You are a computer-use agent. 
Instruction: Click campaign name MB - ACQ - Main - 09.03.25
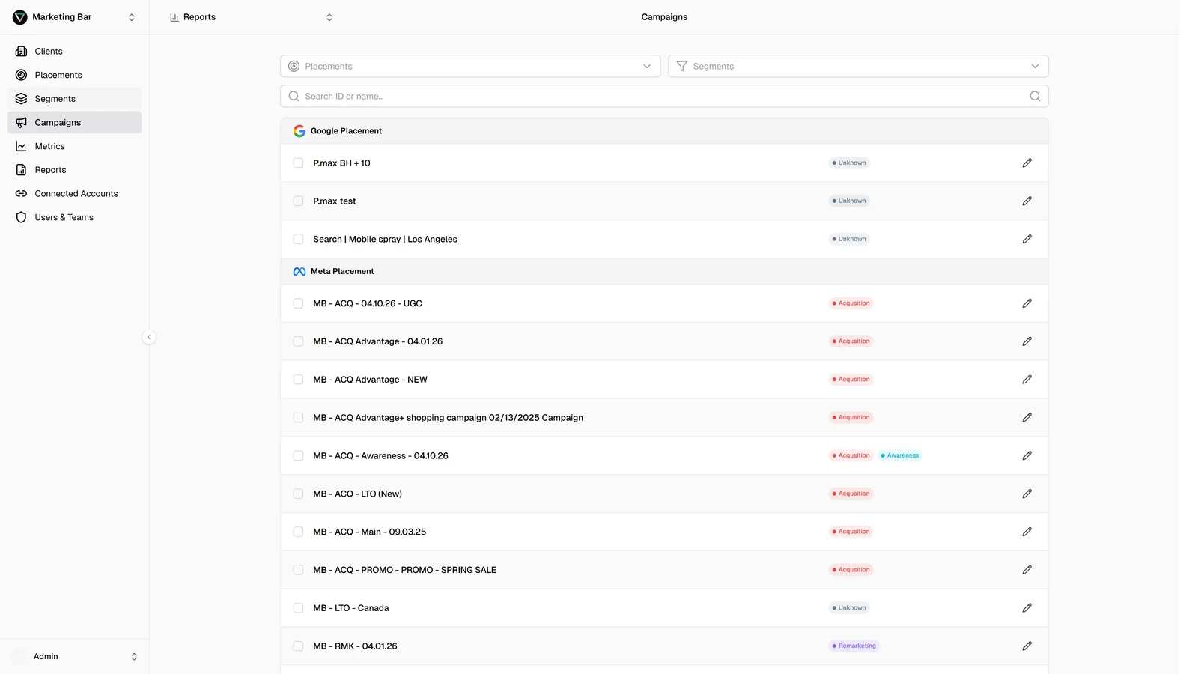pyautogui.click(x=369, y=532)
